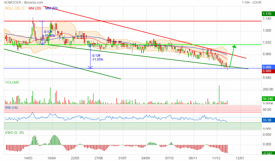Image resolution: width=275 pixels, height=161 pixels.
Task: Click the 0.050 EWO axis label
Action: [x=267, y=135]
